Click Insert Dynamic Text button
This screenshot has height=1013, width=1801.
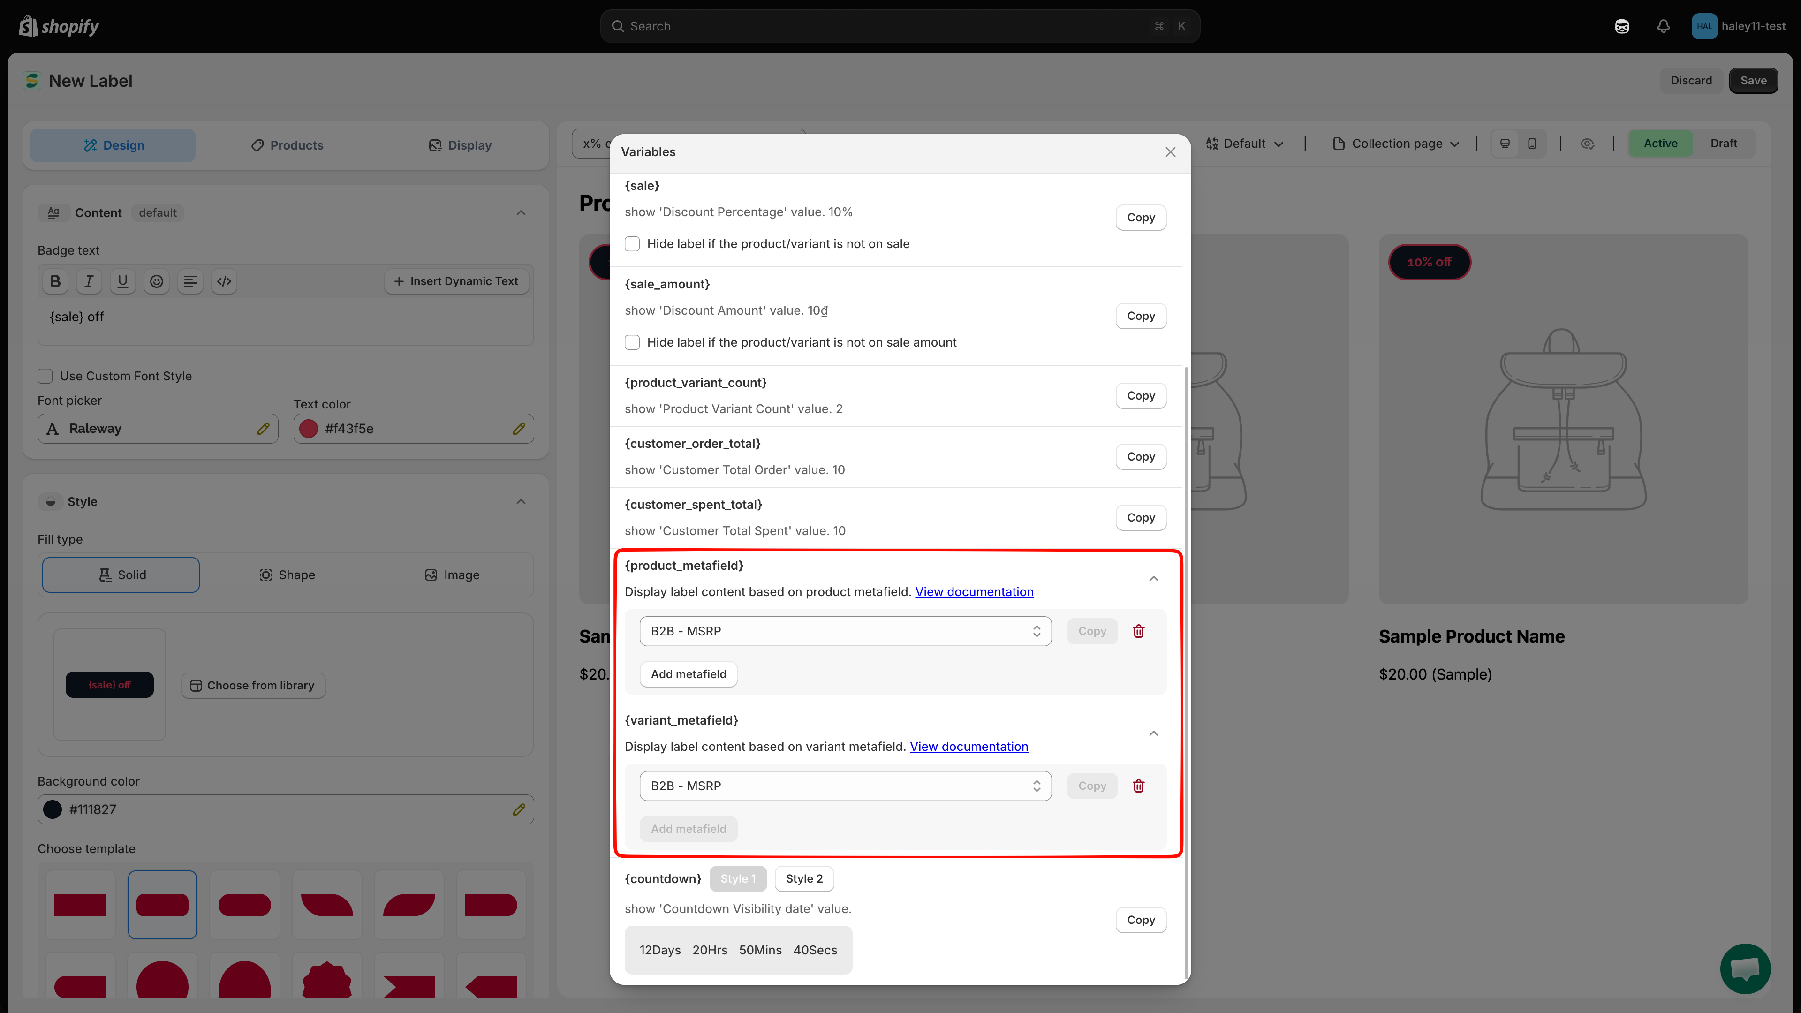(x=456, y=281)
